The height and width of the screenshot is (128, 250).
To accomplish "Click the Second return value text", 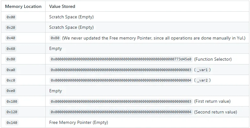I will pyautogui.click(x=215, y=112).
